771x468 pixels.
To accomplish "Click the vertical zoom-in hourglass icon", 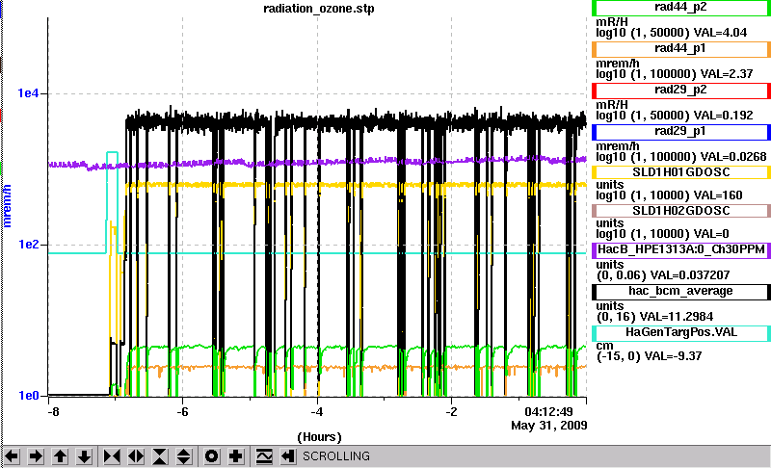I will [160, 456].
